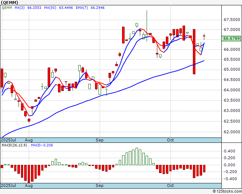Click the last red MACD histogram bar
The width and height of the screenshot is (242, 194).
(x=204, y=168)
